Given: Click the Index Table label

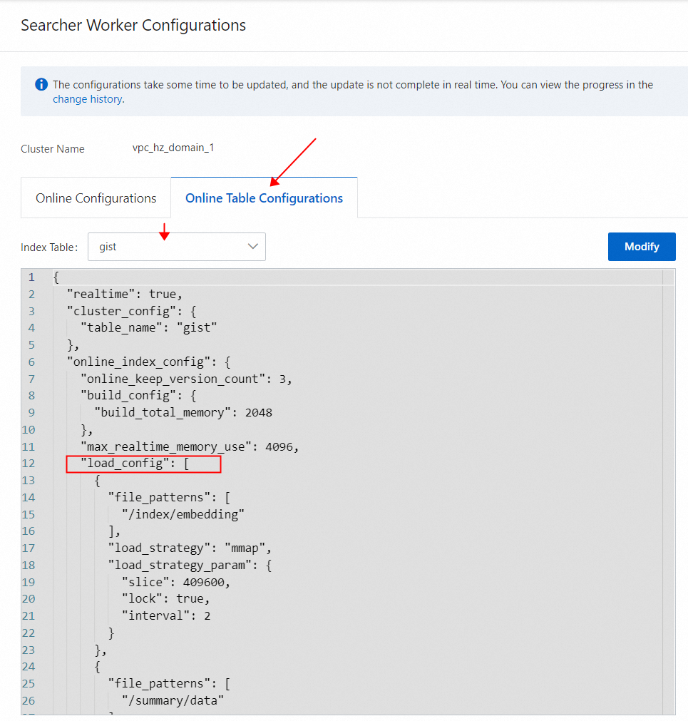Looking at the screenshot, I should [x=49, y=247].
